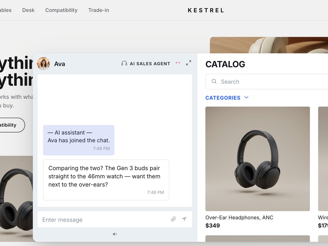The image size is (328, 246).
Task: Click the headset icon beside AI SALES AGENT
Action: tap(124, 63)
